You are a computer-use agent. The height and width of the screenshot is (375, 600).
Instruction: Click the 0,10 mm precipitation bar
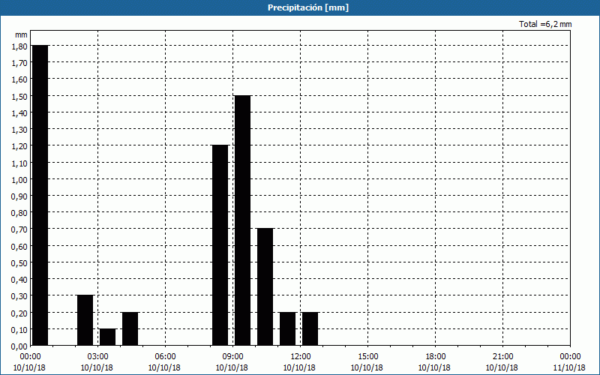tap(107, 337)
